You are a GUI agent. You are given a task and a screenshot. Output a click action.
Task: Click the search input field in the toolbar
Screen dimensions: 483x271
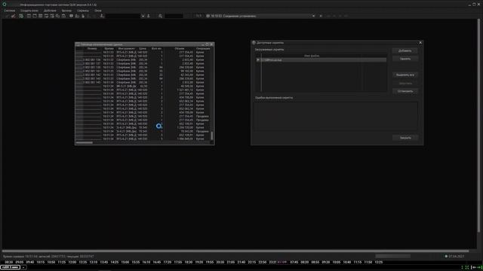coord(174,16)
